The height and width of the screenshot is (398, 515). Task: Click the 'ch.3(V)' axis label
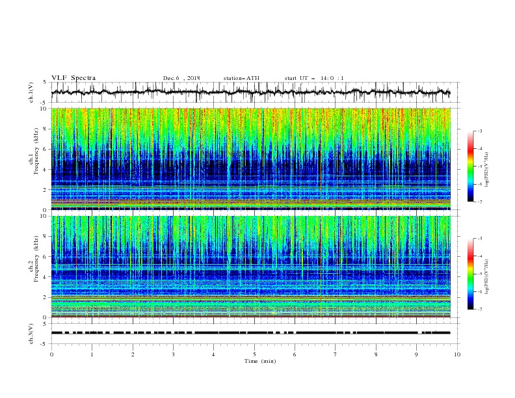[31, 334]
